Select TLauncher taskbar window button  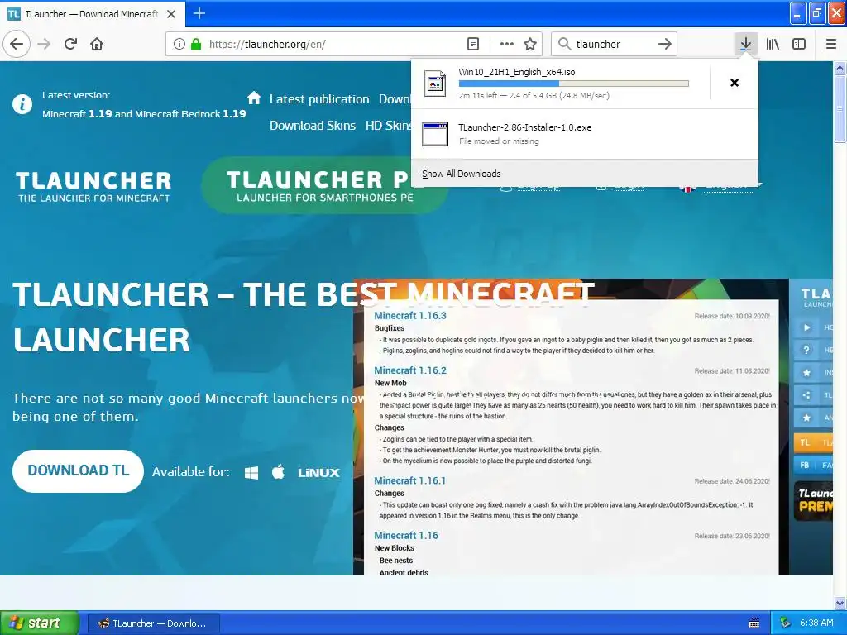(153, 623)
